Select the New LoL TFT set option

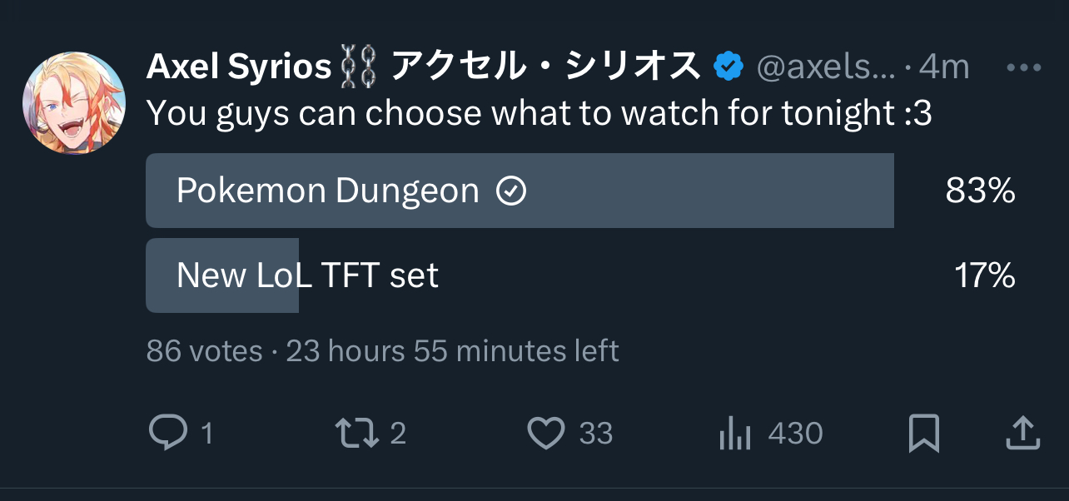tap(307, 275)
